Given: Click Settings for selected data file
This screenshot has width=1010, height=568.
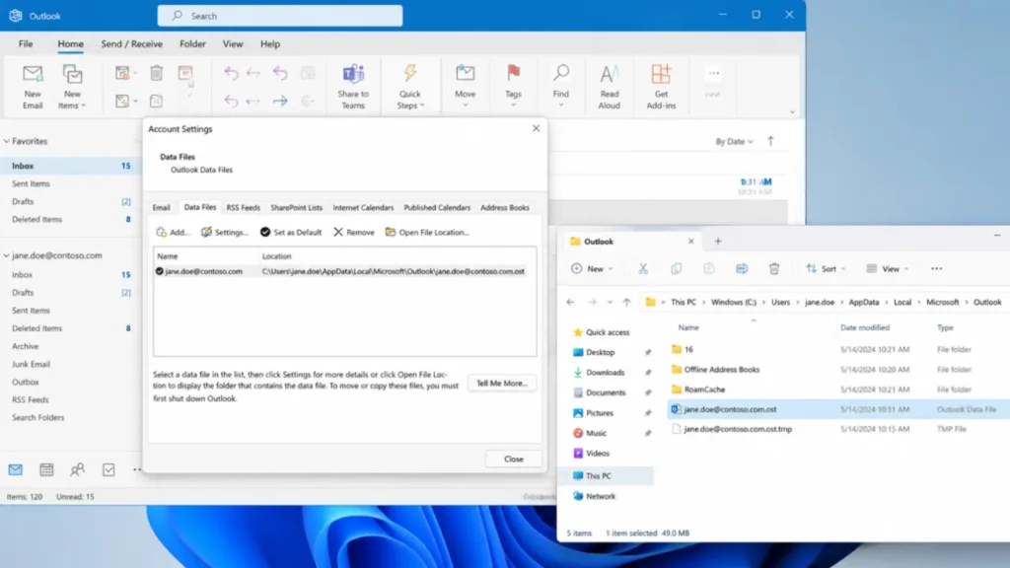Looking at the screenshot, I should point(224,232).
